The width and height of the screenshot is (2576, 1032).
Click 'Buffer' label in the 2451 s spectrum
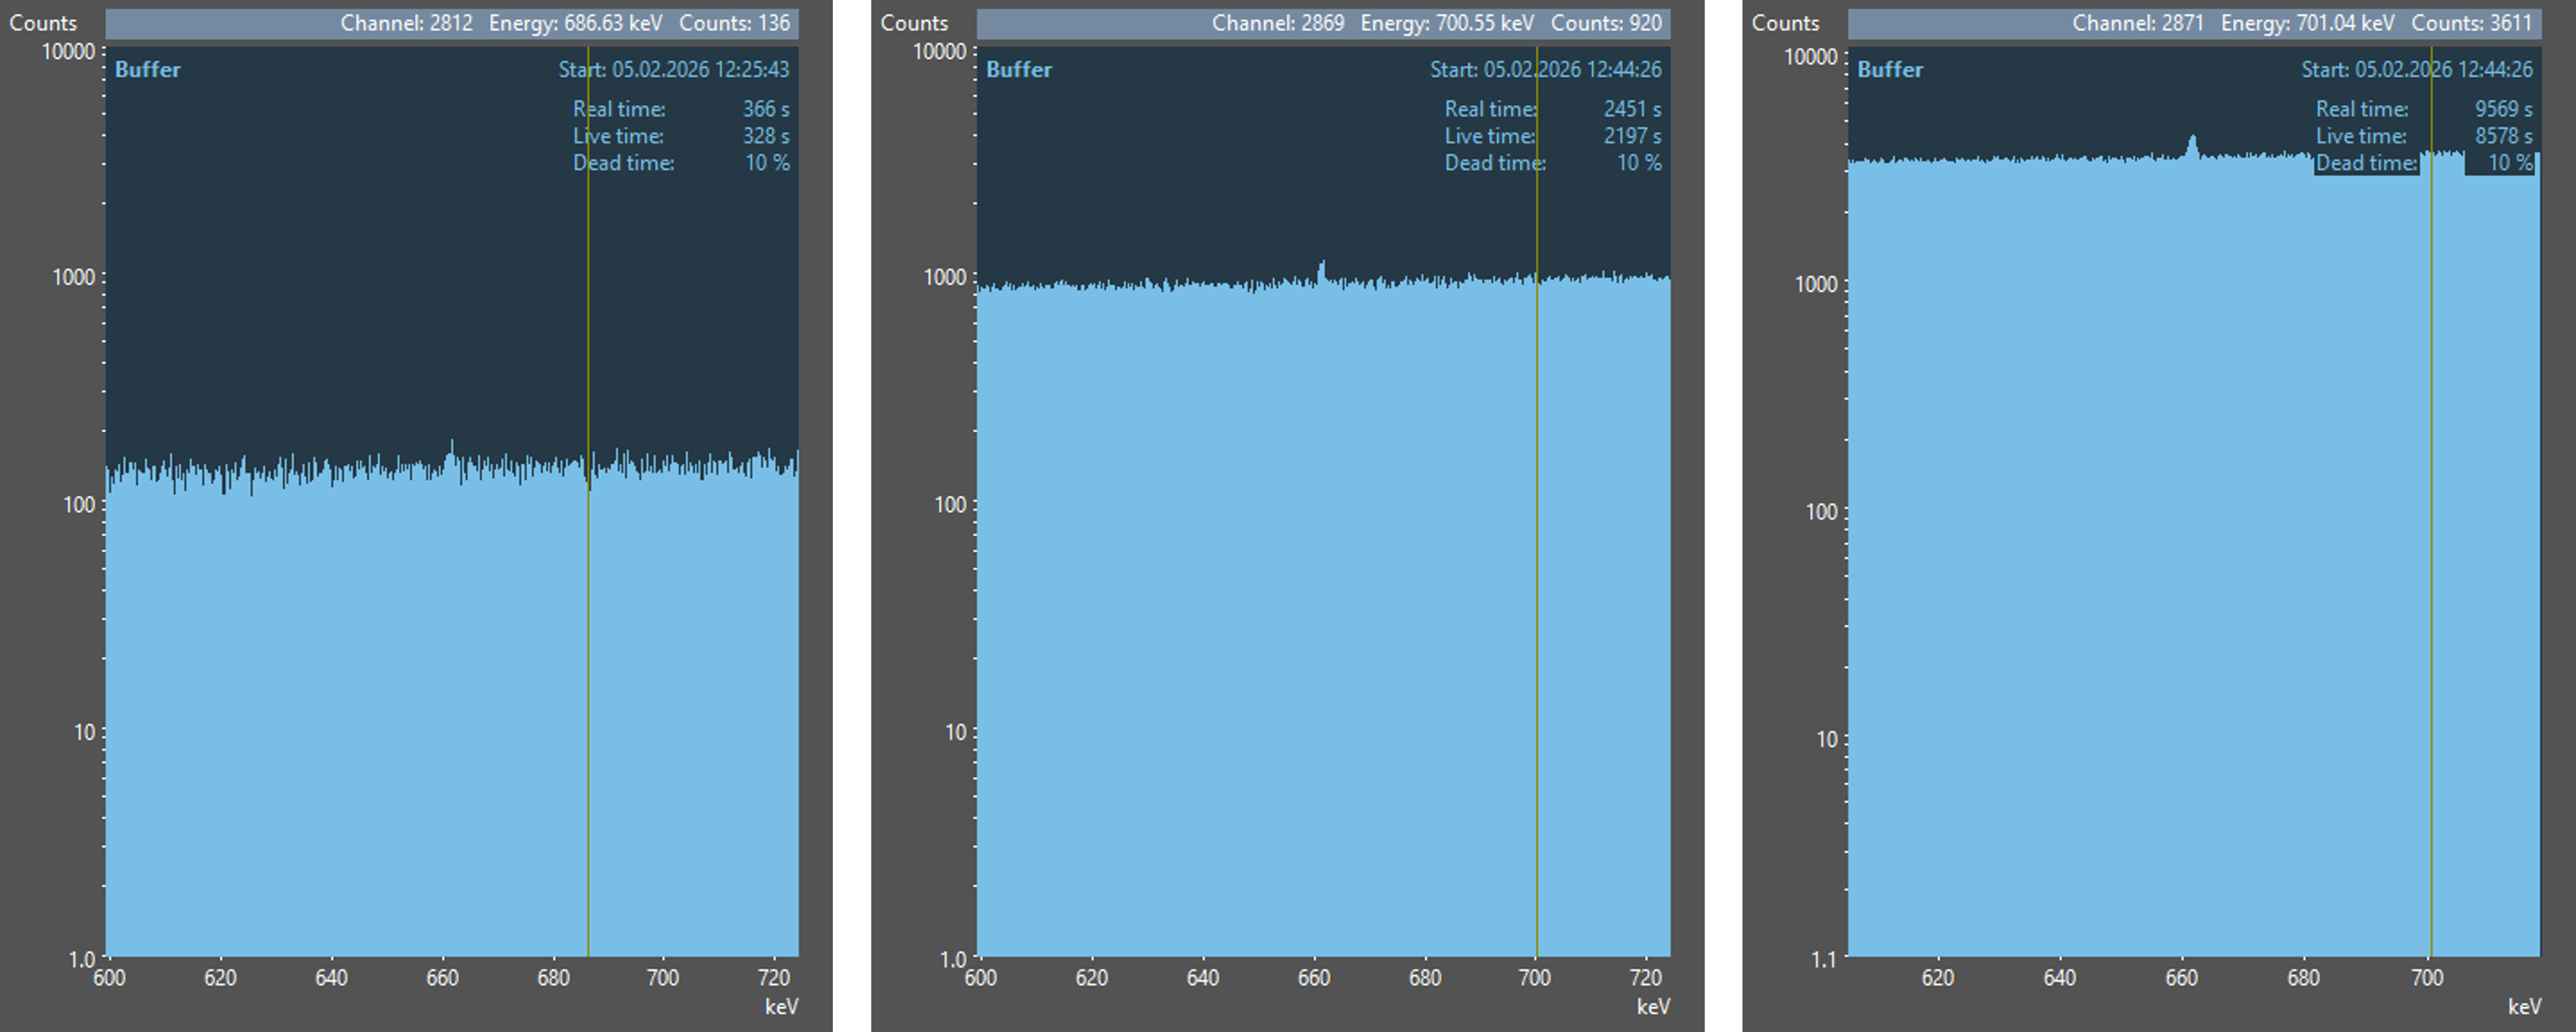click(1019, 69)
